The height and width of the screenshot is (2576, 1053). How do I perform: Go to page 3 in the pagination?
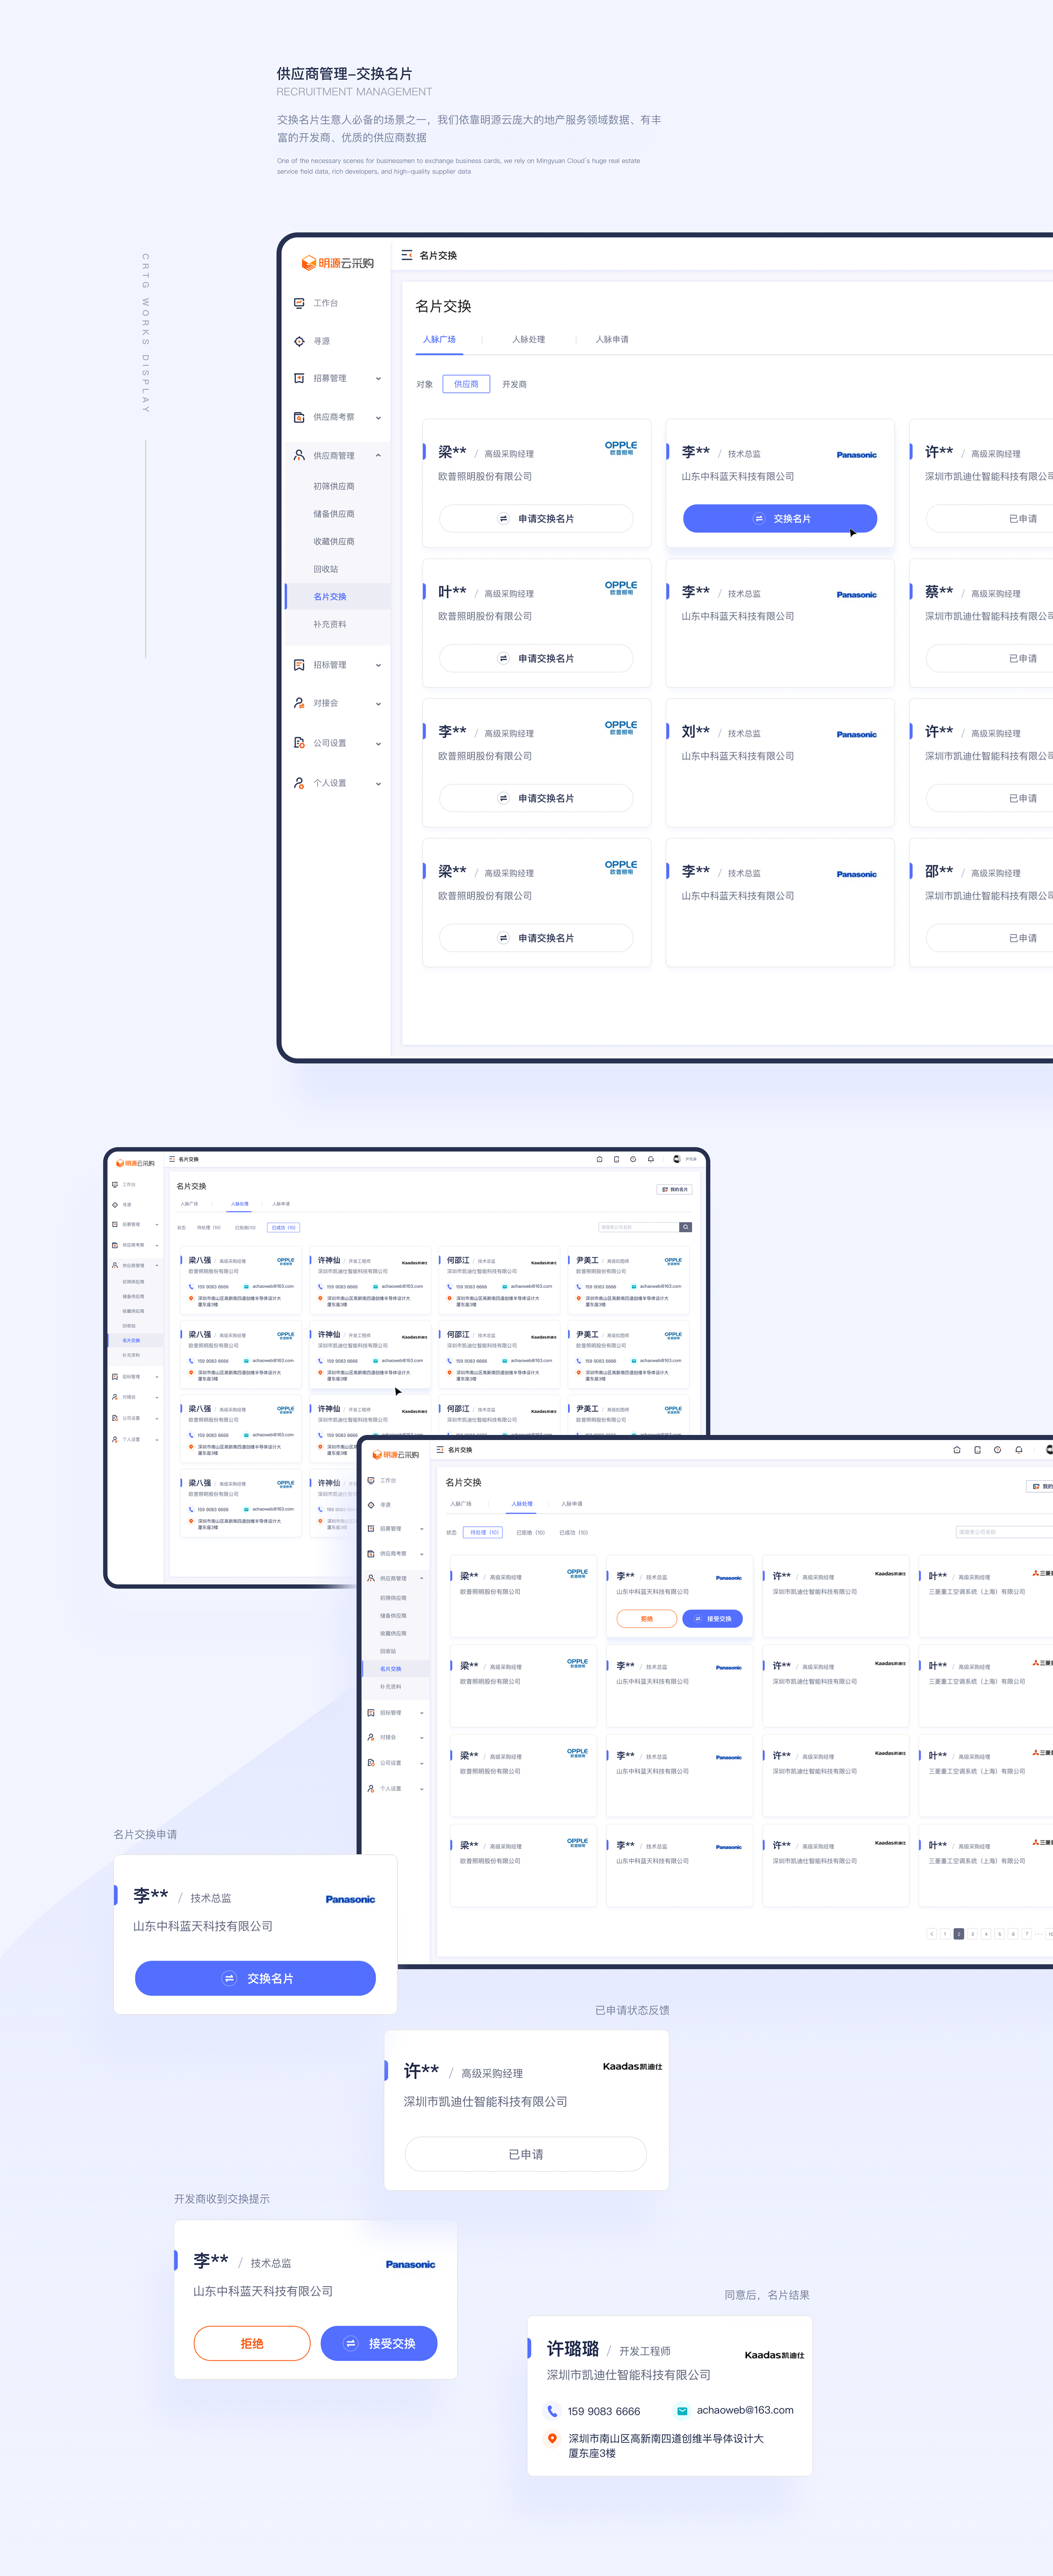[972, 1934]
